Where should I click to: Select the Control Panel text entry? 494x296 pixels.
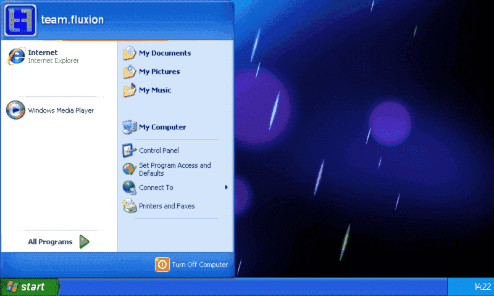click(159, 150)
